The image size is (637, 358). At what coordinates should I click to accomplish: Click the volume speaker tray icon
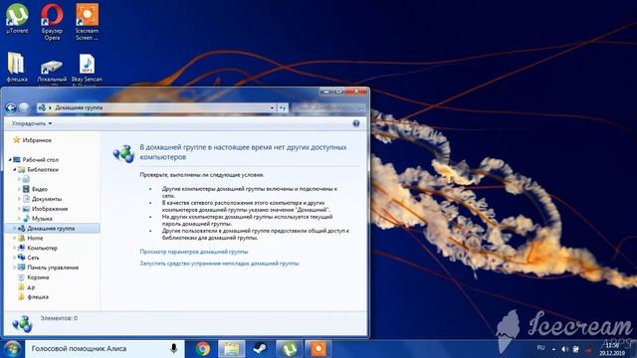(564, 349)
